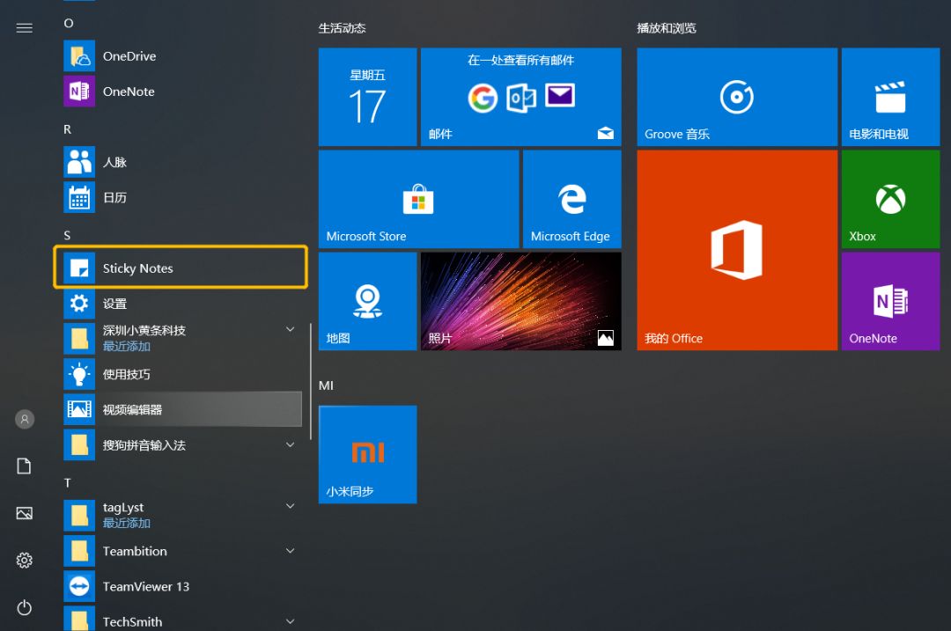This screenshot has width=951, height=631.
Task: Open the Microsoft Store tile
Action: pos(418,199)
